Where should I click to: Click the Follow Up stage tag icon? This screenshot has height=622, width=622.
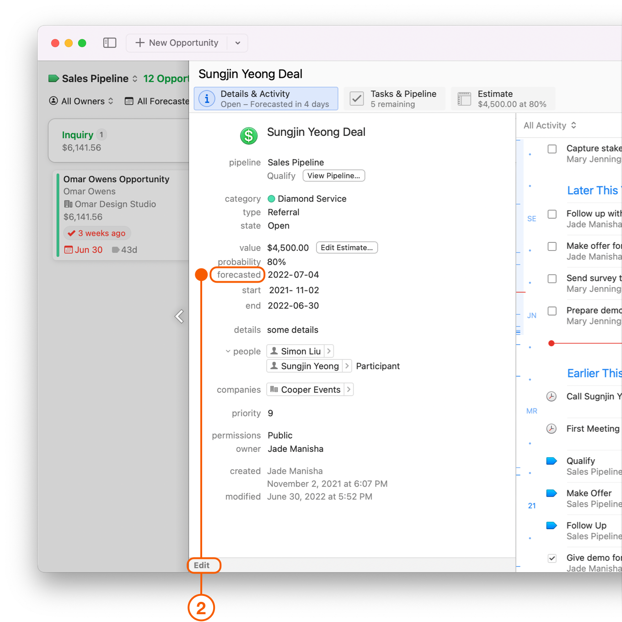(552, 525)
